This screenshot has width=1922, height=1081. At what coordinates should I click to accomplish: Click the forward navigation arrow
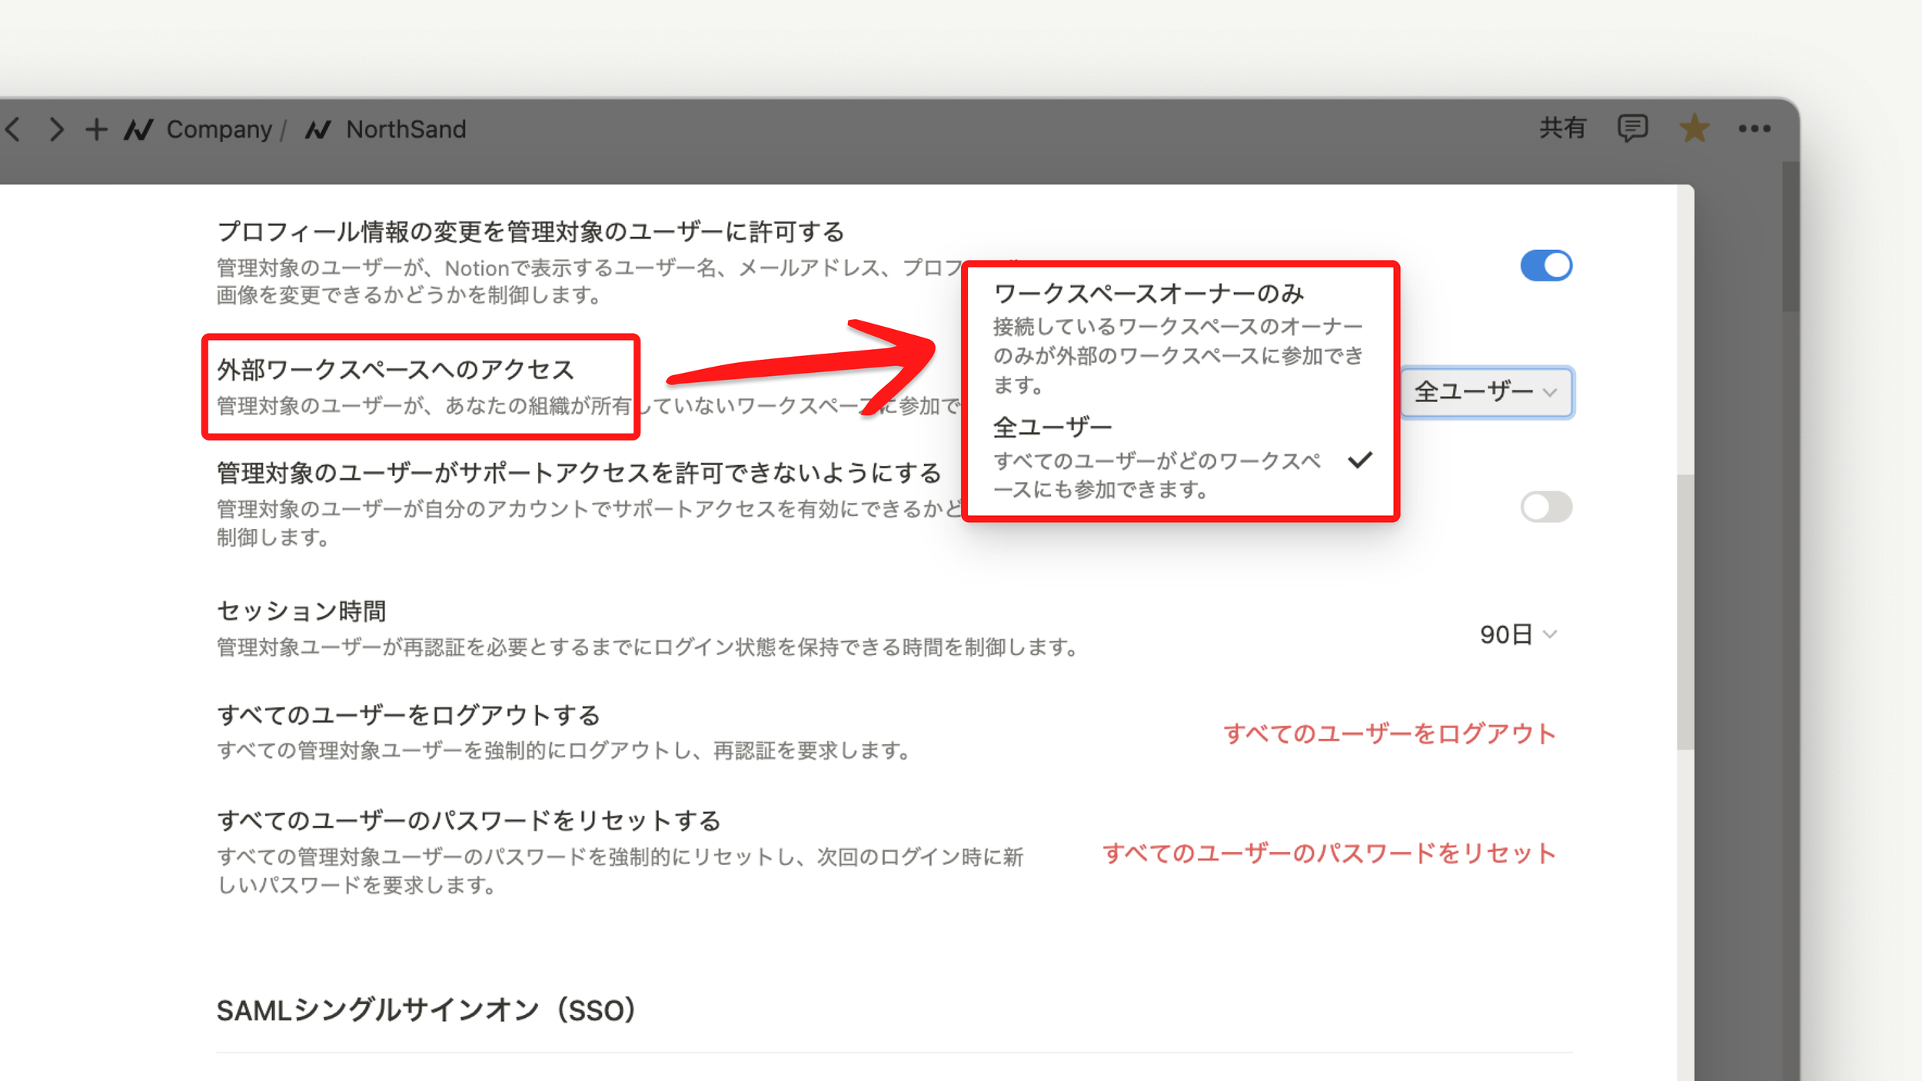56,128
